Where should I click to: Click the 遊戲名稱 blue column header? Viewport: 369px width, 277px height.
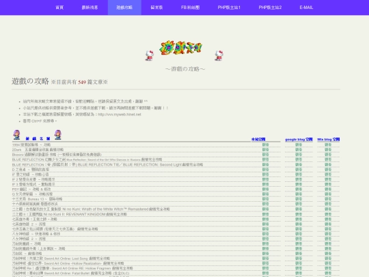38,139
